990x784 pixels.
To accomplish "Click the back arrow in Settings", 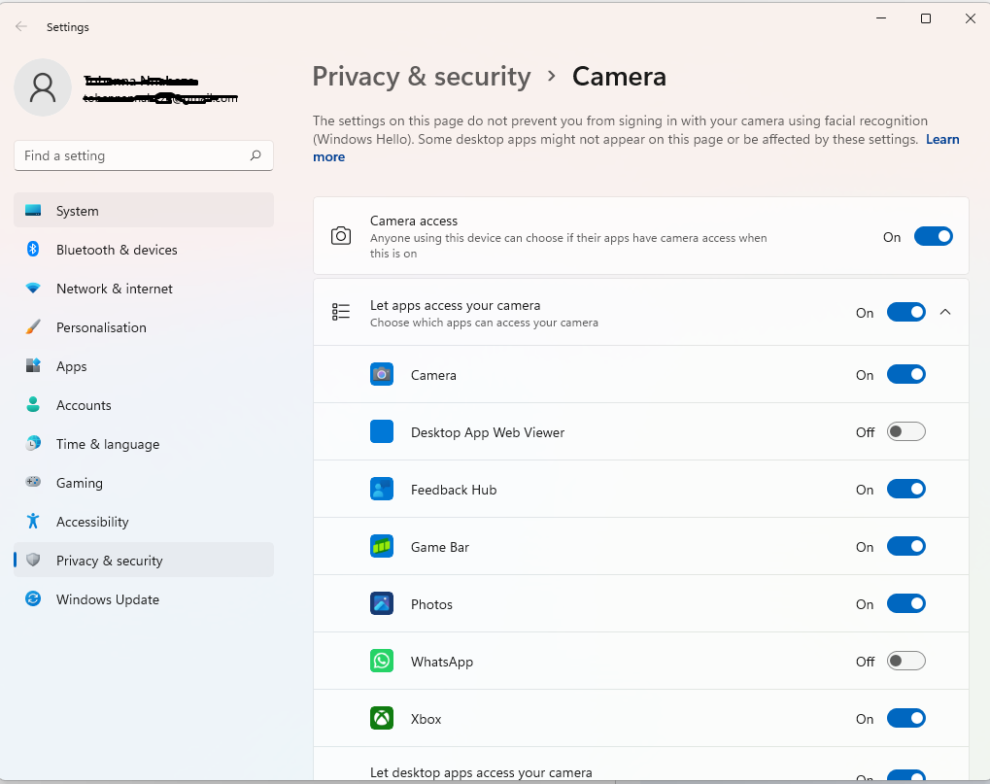I will [x=21, y=27].
